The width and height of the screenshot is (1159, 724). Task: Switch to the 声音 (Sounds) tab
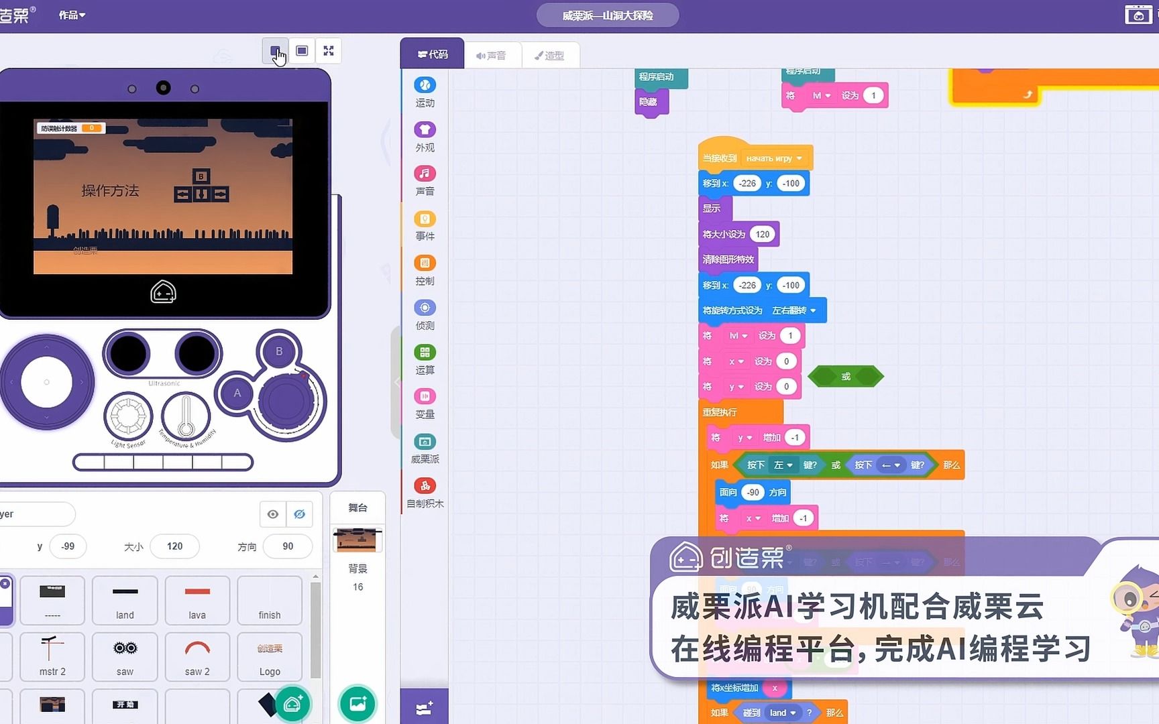pos(492,55)
